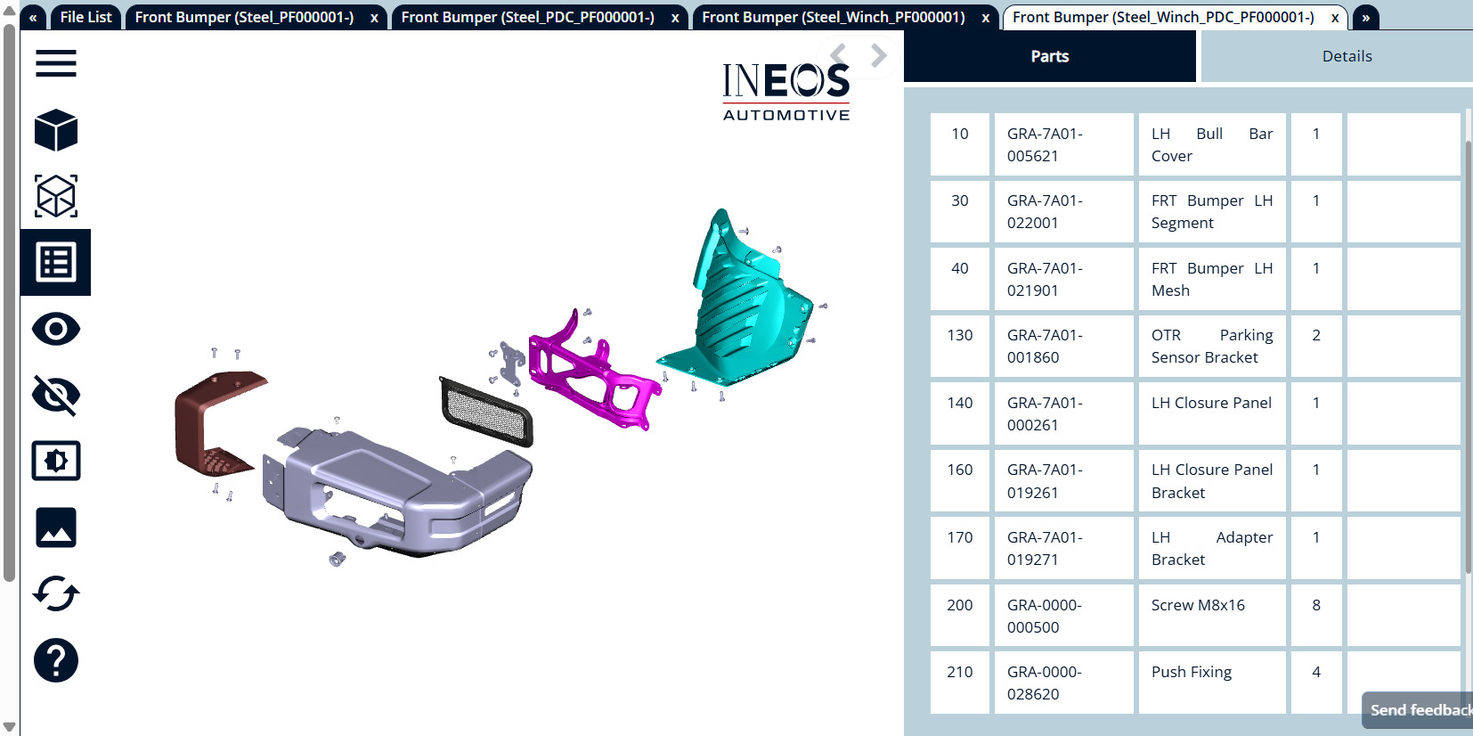This screenshot has height=736, width=1473.
Task: Click the Send feedback button
Action: [x=1419, y=710]
